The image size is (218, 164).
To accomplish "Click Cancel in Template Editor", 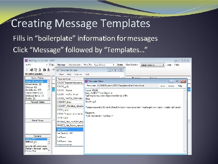I will [171, 86].
